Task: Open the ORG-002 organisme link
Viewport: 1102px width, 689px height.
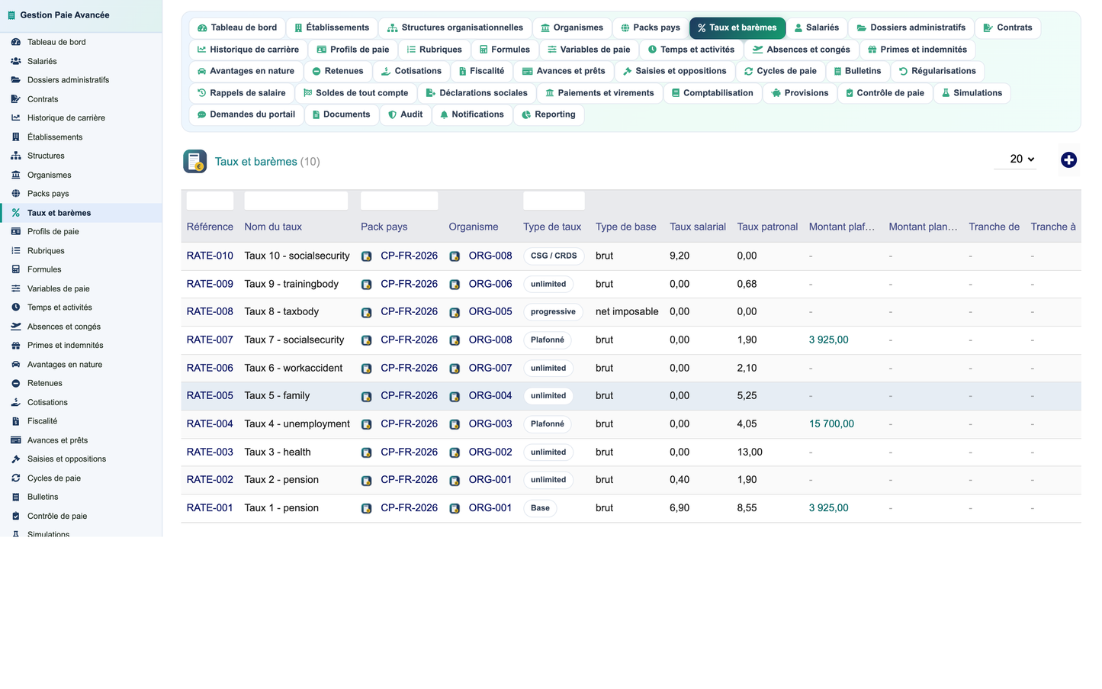Action: pyautogui.click(x=490, y=452)
